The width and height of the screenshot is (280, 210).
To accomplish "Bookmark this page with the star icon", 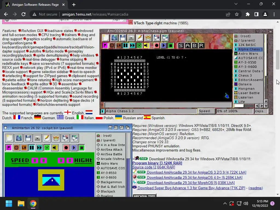I will 237,14.
